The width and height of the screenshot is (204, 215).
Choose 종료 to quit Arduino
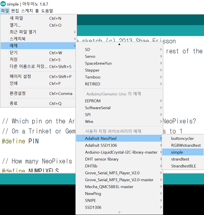38,103
